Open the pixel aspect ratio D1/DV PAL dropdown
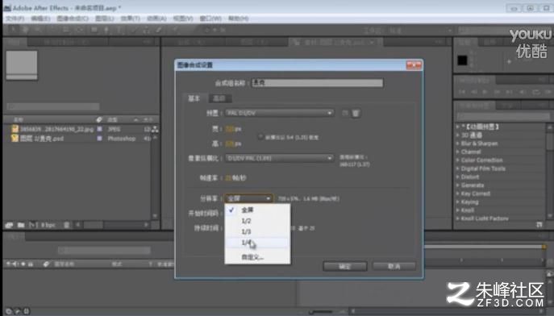Viewport: 554px width, 316px height. [279, 158]
